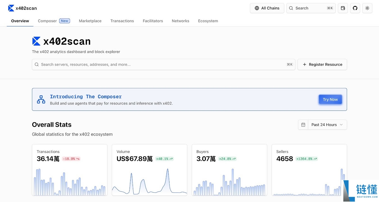This screenshot has width=379, height=202.
Task: Click the globe icon in All Chains
Action: pyautogui.click(x=257, y=8)
